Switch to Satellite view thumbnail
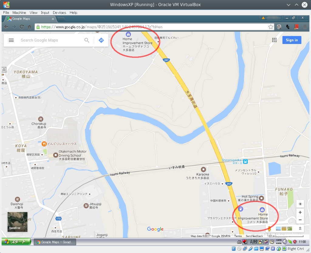The image size is (311, 253). tap(17, 222)
